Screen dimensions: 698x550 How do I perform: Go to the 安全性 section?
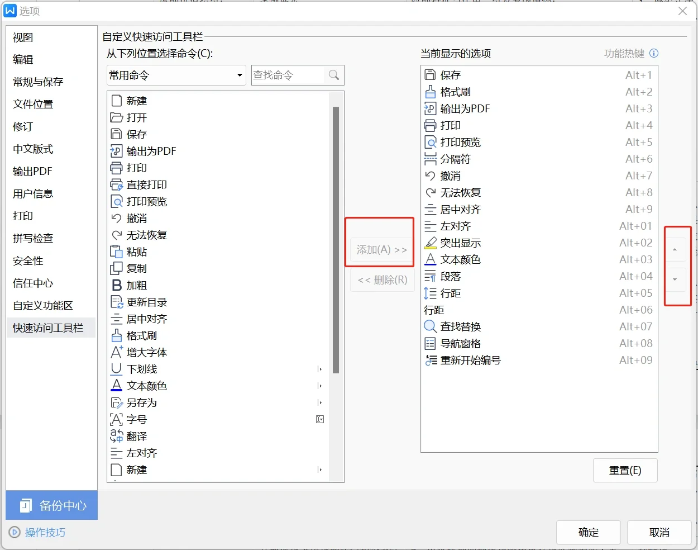[28, 261]
